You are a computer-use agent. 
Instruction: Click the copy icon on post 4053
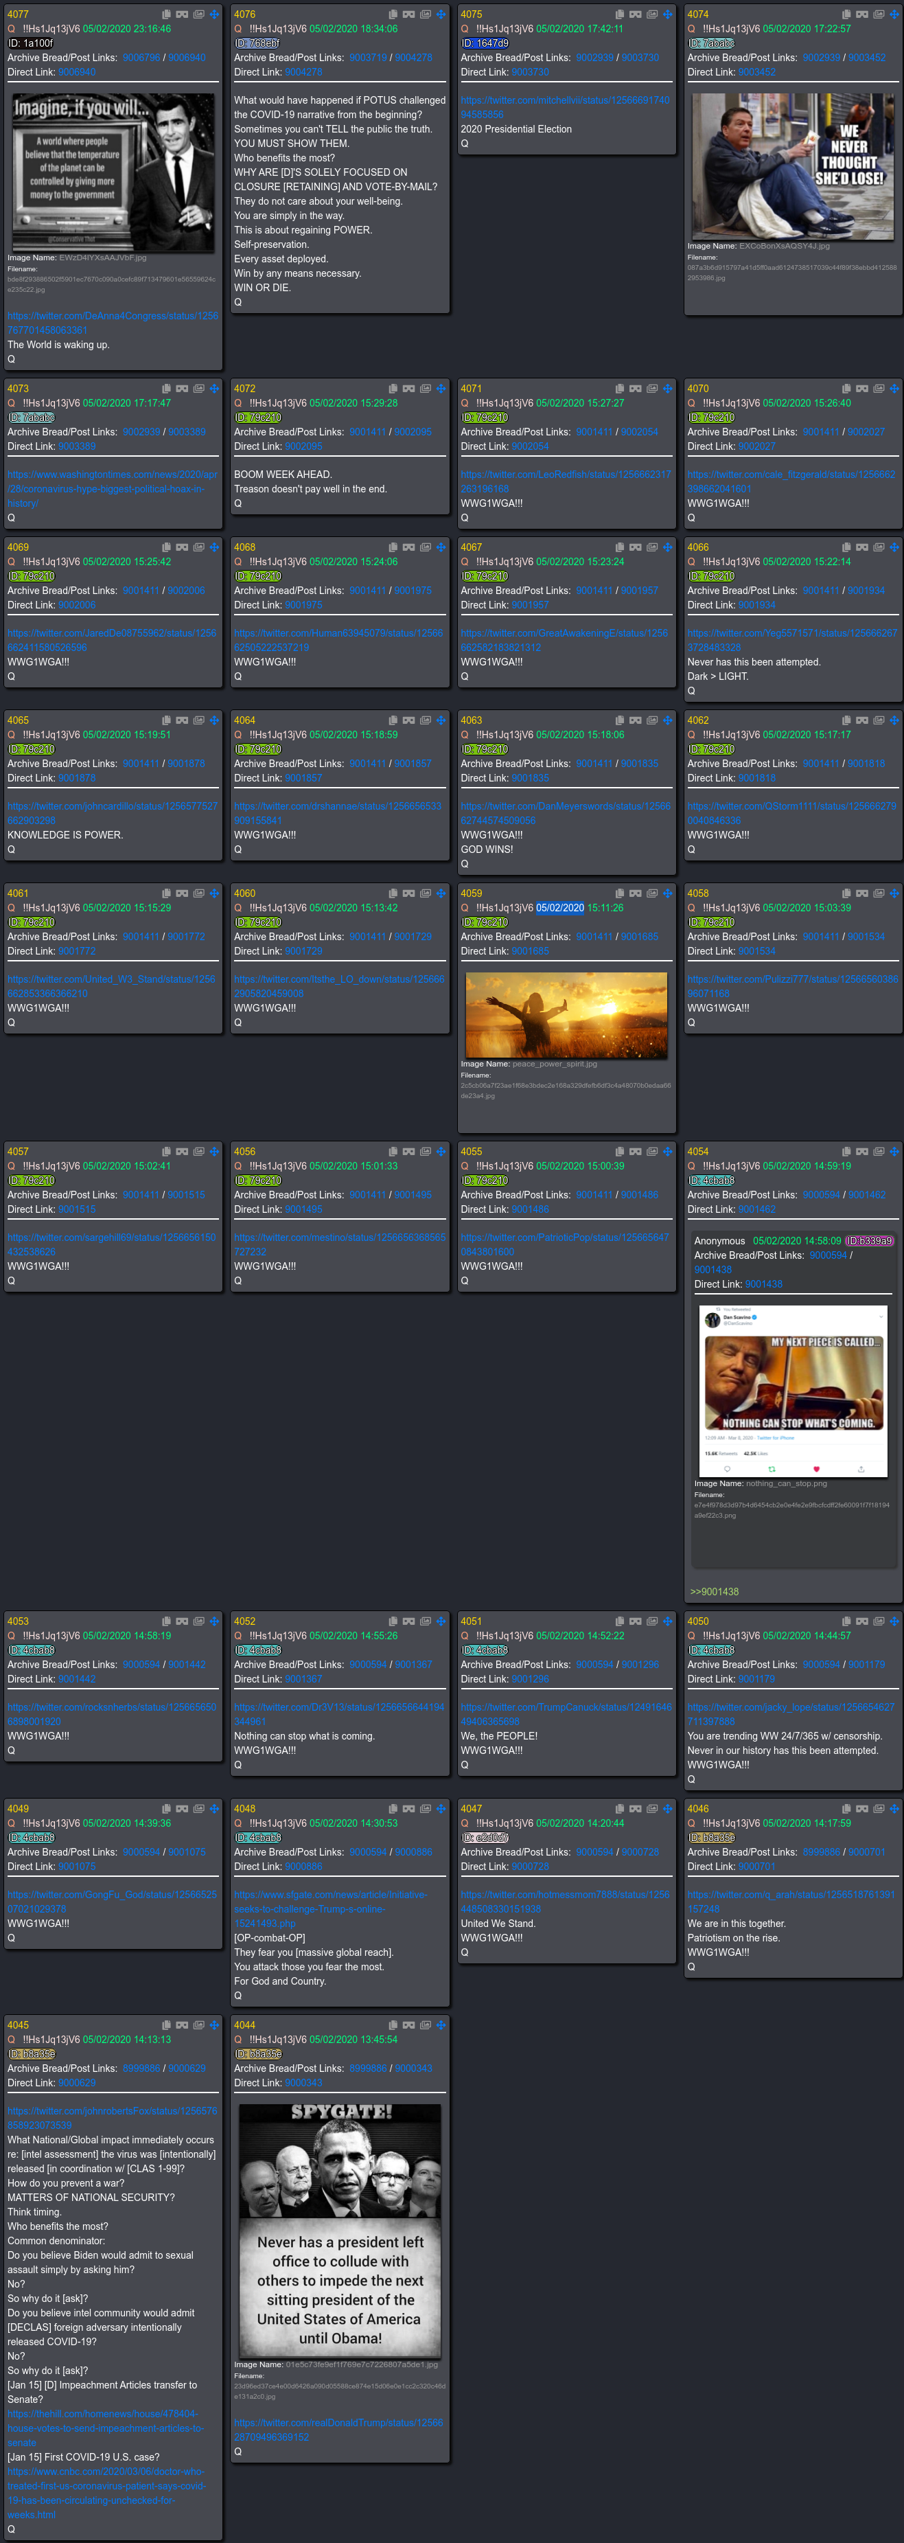pyautogui.click(x=167, y=1622)
